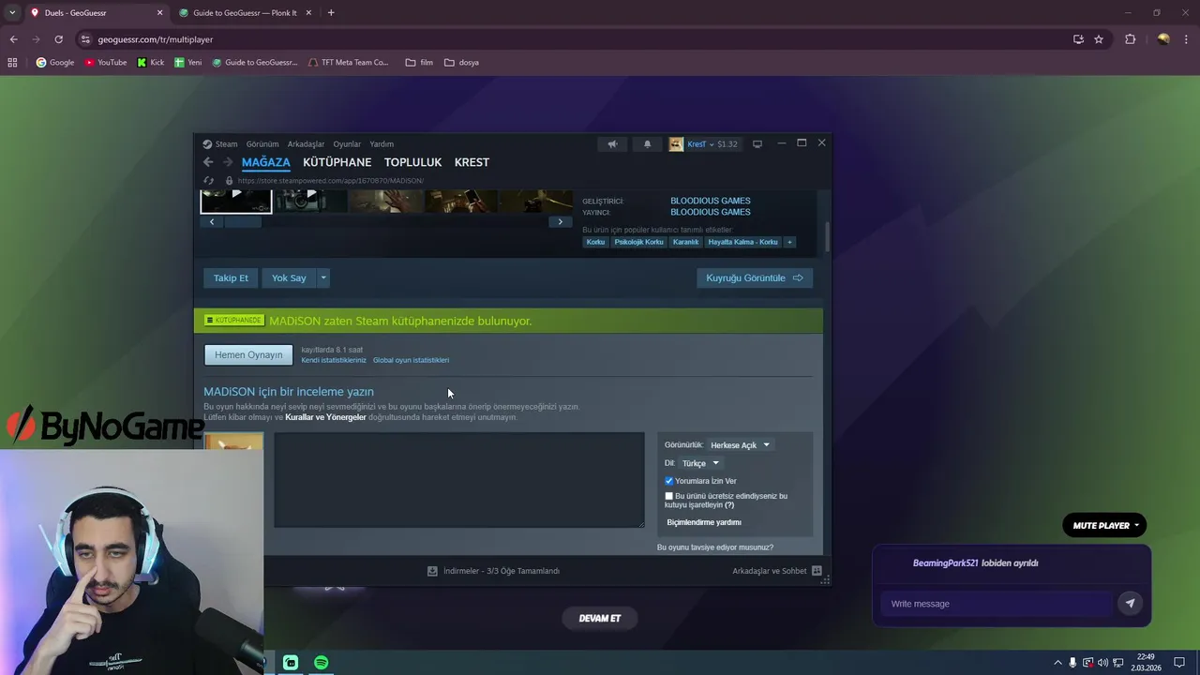Viewport: 1200px width, 675px height.
Task: Click the taskbar volume icon
Action: [1102, 663]
